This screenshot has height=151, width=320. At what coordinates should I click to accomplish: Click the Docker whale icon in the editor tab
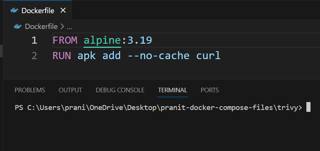(x=14, y=11)
